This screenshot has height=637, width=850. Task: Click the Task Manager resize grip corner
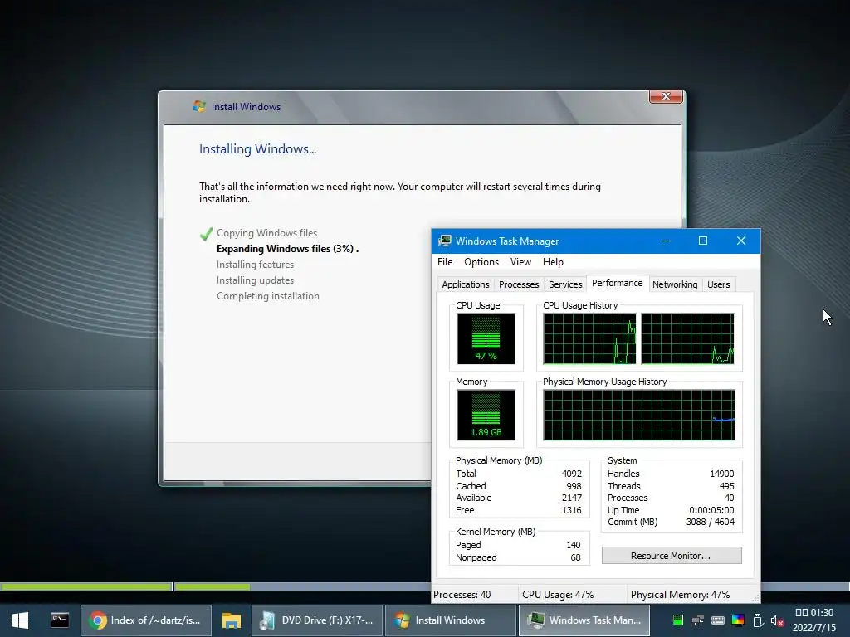(x=755, y=598)
